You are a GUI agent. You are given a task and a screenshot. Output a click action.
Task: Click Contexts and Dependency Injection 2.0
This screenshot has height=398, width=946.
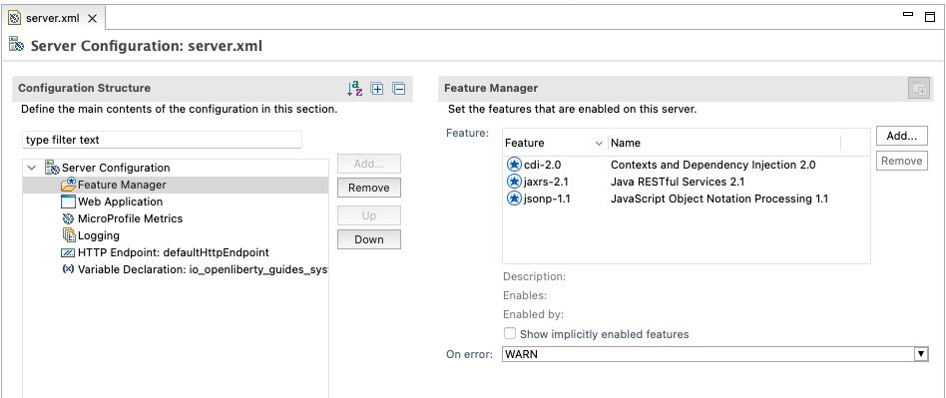tap(713, 165)
